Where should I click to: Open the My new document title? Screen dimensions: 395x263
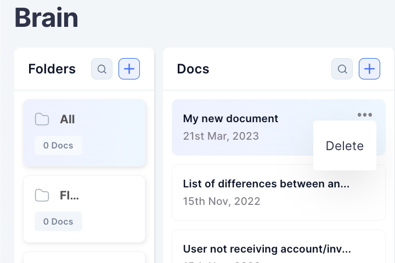[x=230, y=118]
